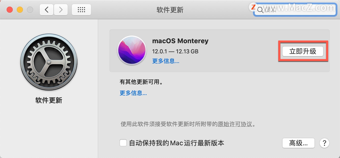Open 更多信息 link below 有其他更新可用
The height and width of the screenshot is (158, 340).
[x=133, y=93]
